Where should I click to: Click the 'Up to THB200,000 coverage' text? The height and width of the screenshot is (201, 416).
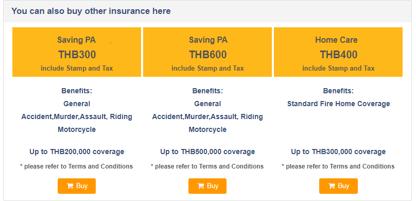pyautogui.click(x=77, y=152)
